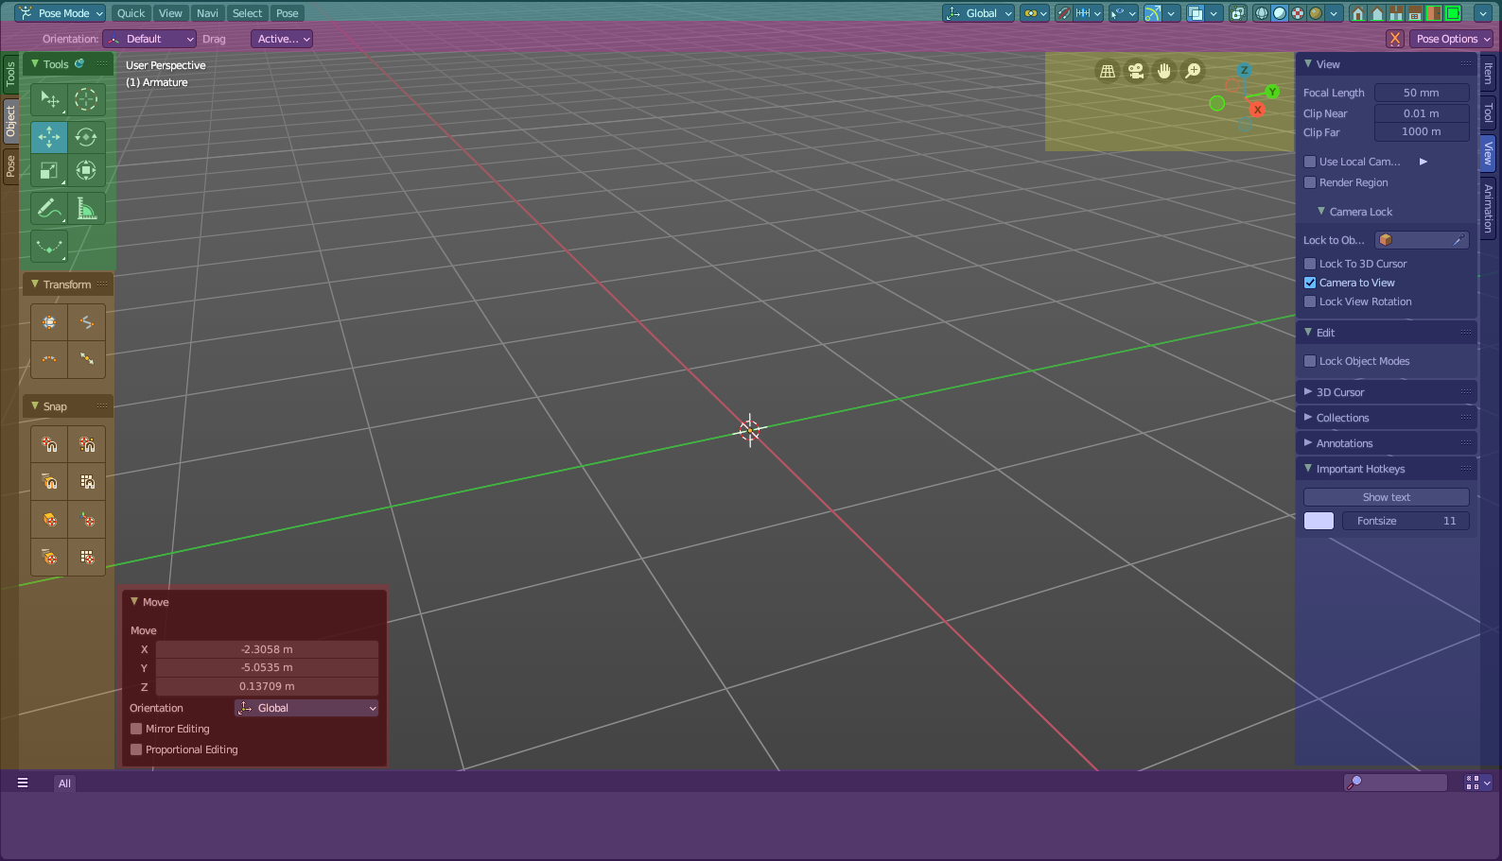This screenshot has width=1502, height=861.
Task: Open the Select menu
Action: [x=247, y=13]
